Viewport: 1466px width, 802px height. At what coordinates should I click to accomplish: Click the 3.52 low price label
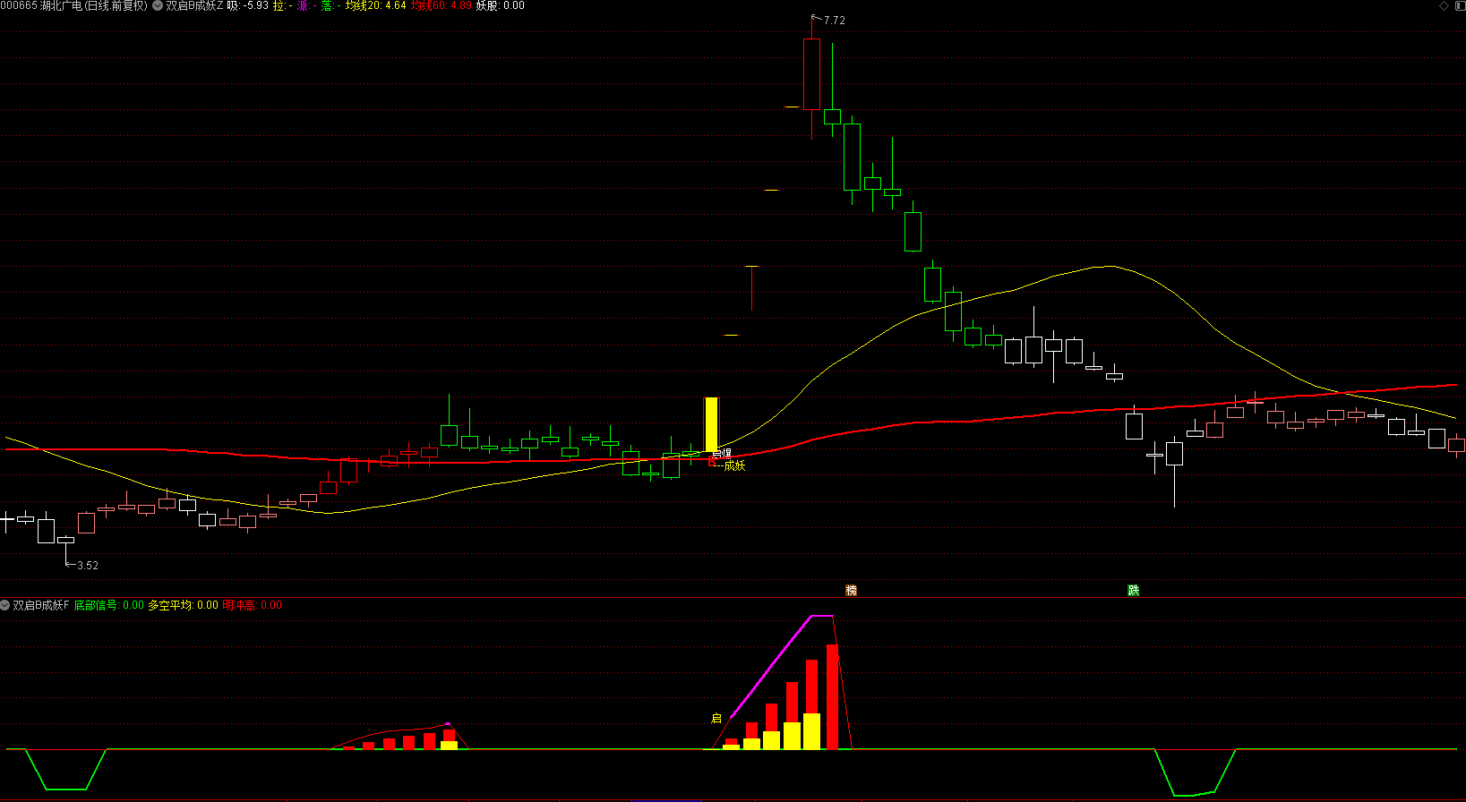(88, 566)
